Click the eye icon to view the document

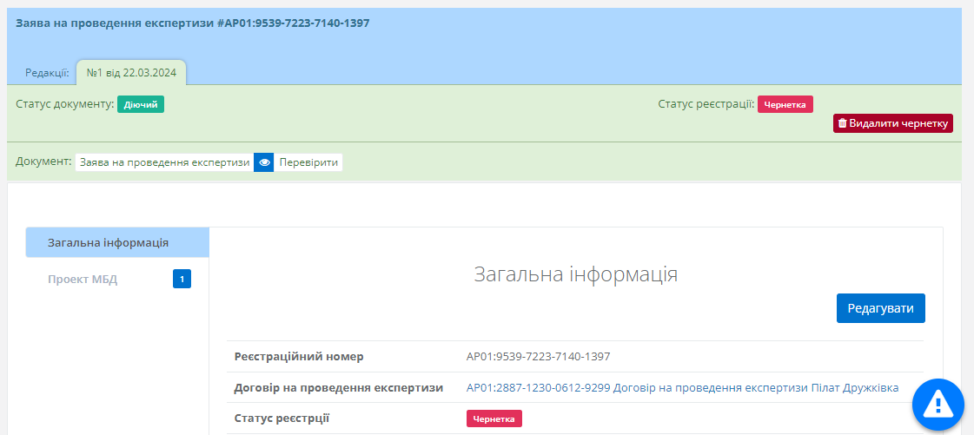coord(264,162)
